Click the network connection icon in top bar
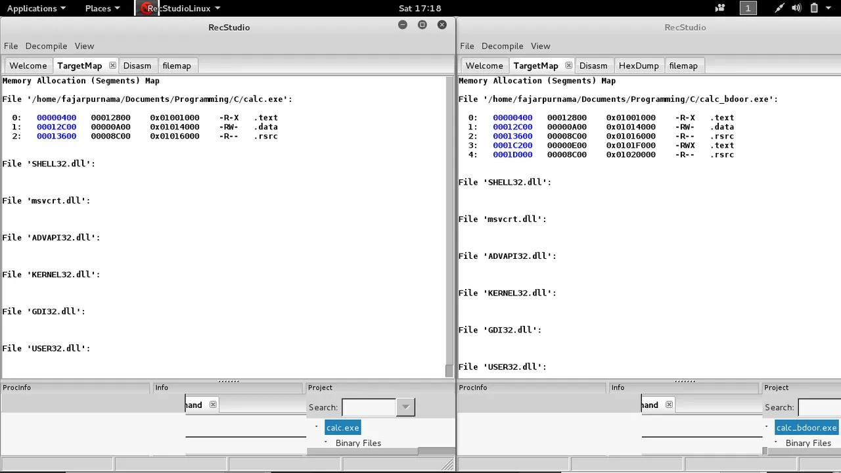Viewport: 841px width, 473px height. 779,8
